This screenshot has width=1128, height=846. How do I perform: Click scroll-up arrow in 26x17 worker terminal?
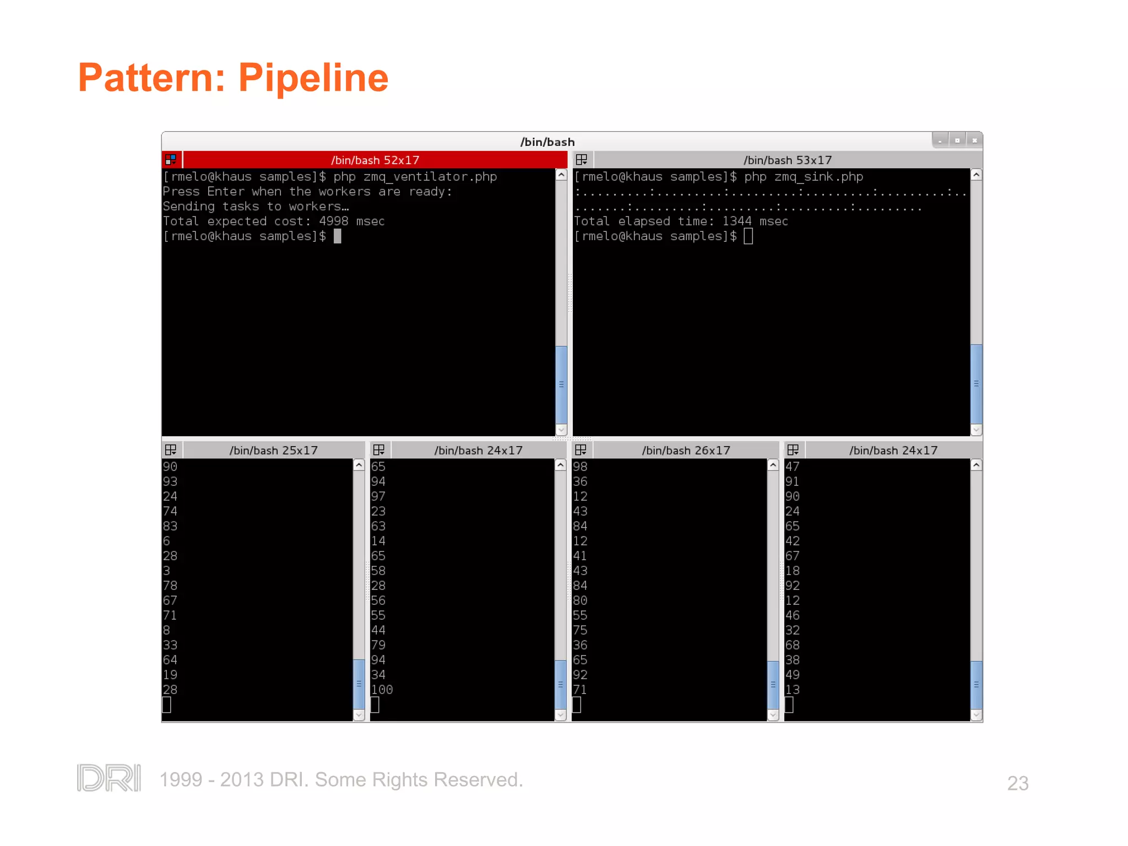pos(773,465)
